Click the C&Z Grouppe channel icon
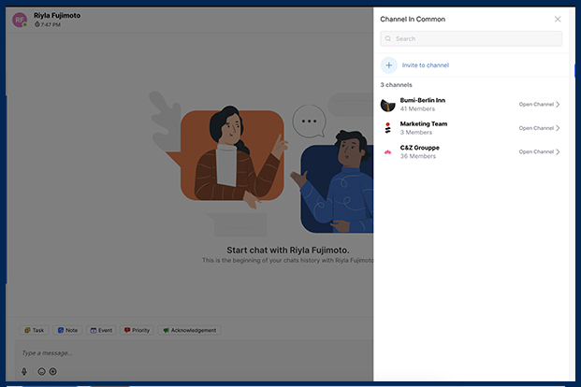This screenshot has height=387, width=581. tap(387, 151)
